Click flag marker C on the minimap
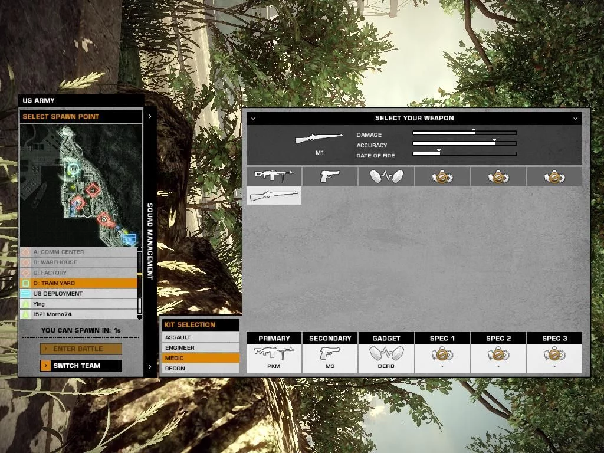Image resolution: width=604 pixels, height=453 pixels. pos(78,203)
